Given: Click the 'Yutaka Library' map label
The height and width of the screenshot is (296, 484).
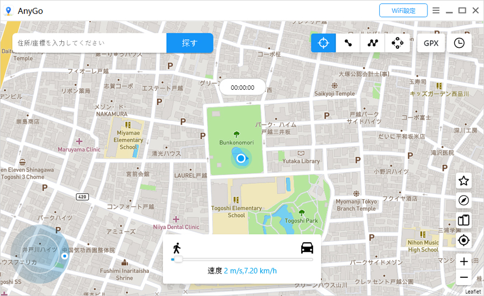Looking at the screenshot, I should pos(301,161).
